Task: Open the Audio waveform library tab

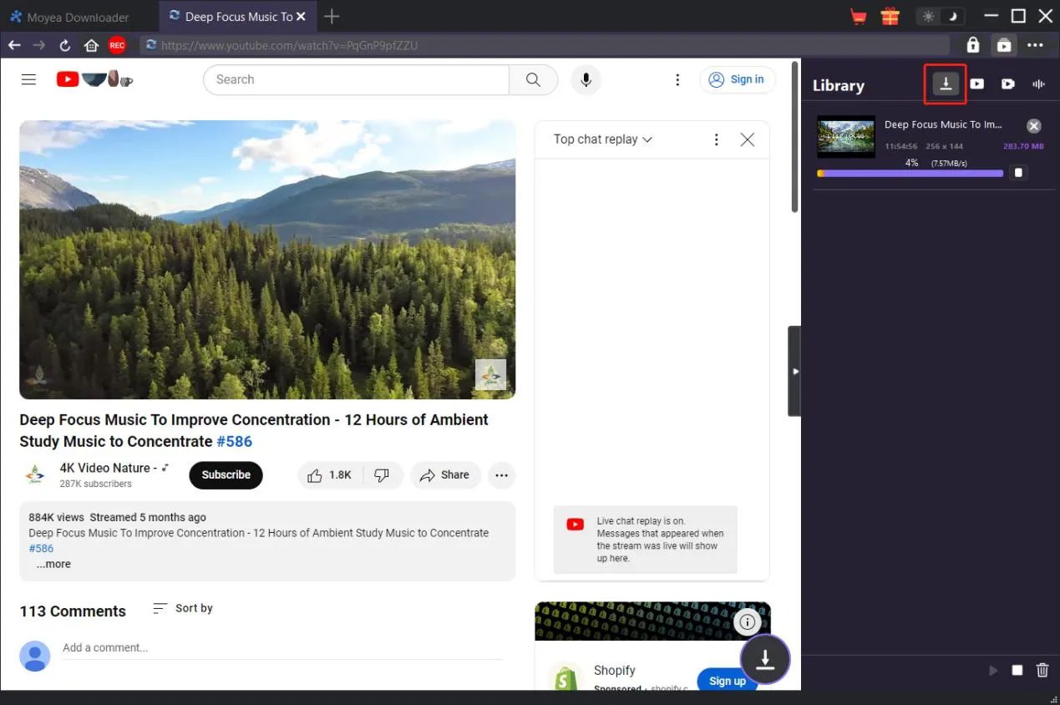Action: [x=1039, y=84]
